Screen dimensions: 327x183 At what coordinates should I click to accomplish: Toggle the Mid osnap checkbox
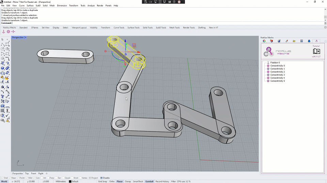pos(27,178)
